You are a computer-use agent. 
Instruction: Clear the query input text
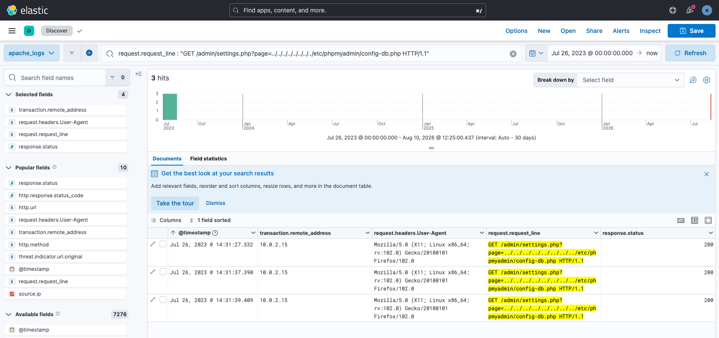(x=513, y=53)
